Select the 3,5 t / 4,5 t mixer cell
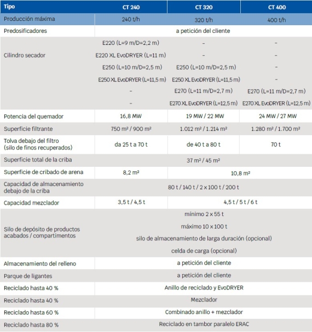312x332 pixels. click(131, 202)
